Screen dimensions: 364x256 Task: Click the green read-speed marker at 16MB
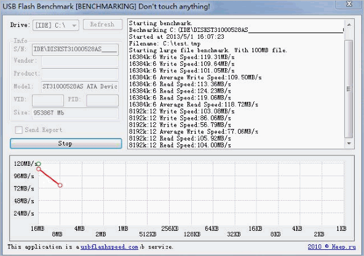pos(39,164)
